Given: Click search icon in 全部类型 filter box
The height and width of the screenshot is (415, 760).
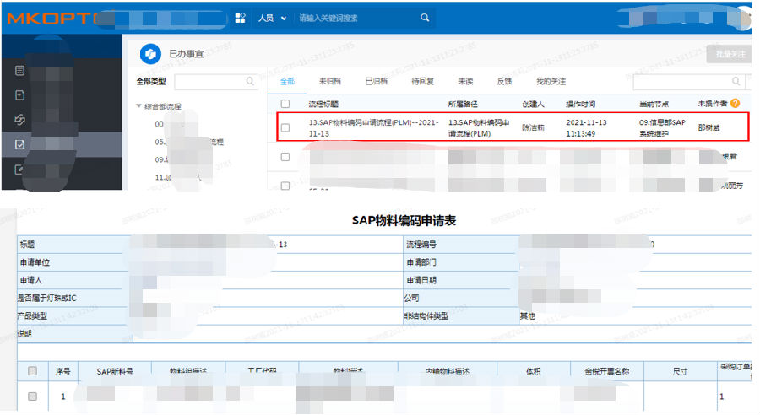Looking at the screenshot, I should click(250, 82).
